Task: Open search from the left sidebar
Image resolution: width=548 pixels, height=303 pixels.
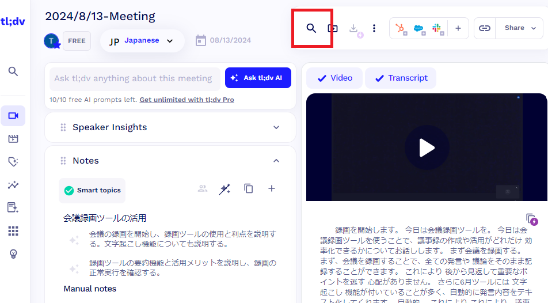Action: (13, 71)
